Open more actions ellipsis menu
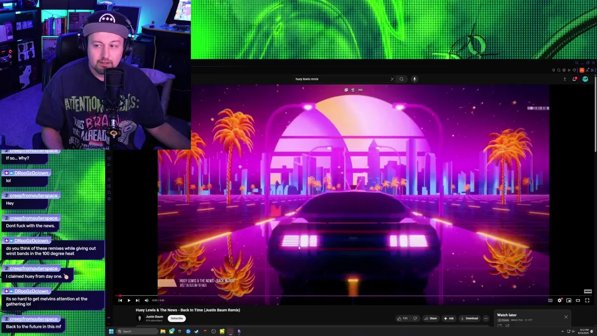This screenshot has width=597, height=336. (486, 318)
